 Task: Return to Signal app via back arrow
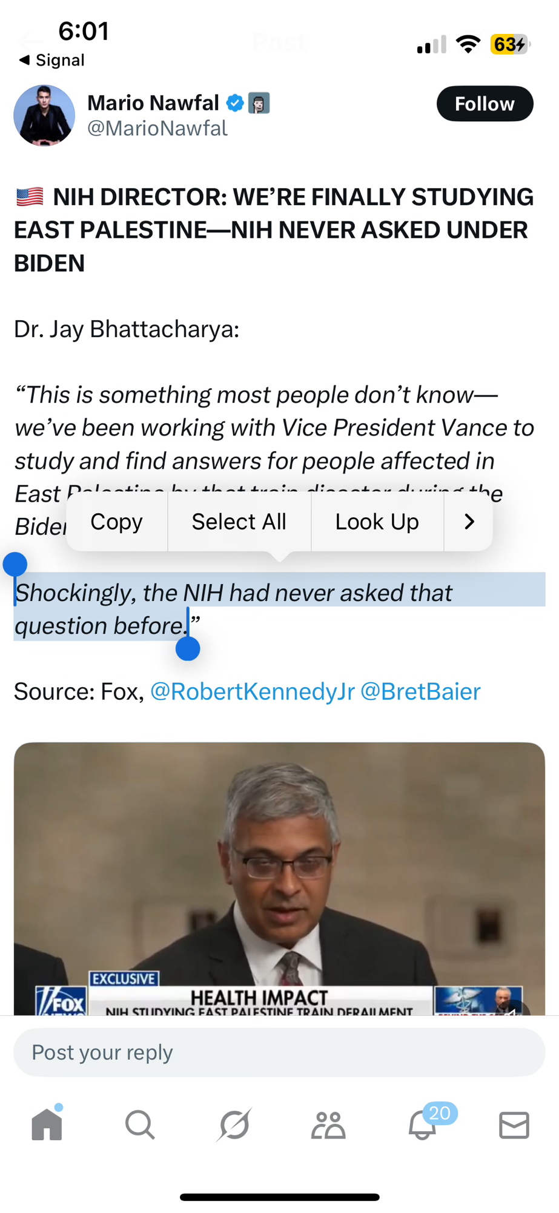coord(51,60)
